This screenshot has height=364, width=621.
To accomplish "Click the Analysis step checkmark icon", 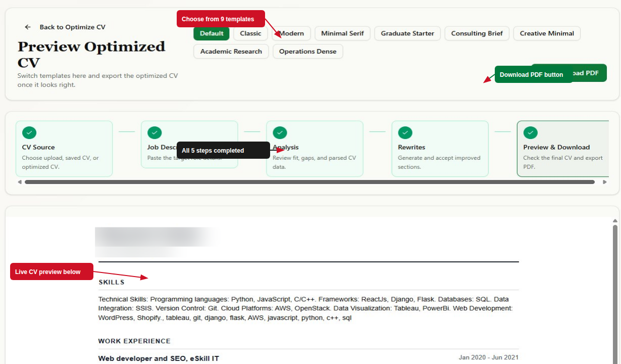I will (280, 132).
